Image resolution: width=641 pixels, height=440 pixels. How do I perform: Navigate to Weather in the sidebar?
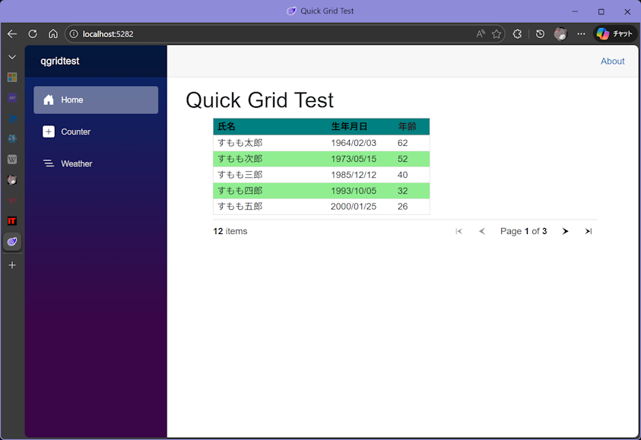click(76, 164)
